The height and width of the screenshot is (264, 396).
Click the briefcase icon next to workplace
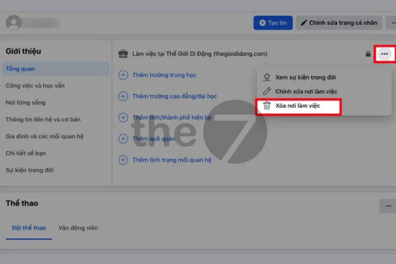123,54
